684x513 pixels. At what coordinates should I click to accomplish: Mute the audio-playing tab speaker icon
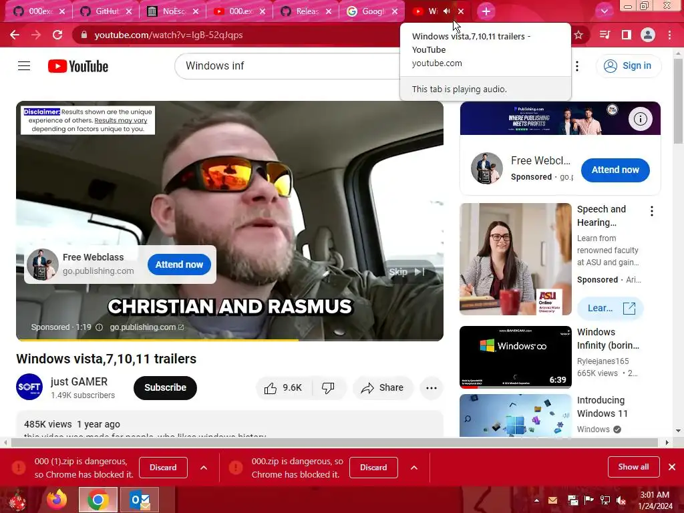tap(446, 11)
